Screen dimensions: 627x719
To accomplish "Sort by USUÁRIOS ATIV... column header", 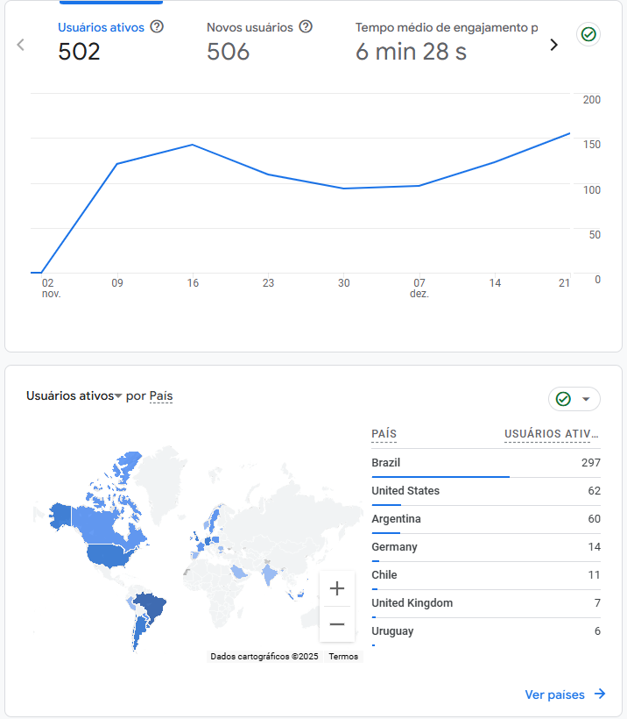I will pyautogui.click(x=552, y=434).
